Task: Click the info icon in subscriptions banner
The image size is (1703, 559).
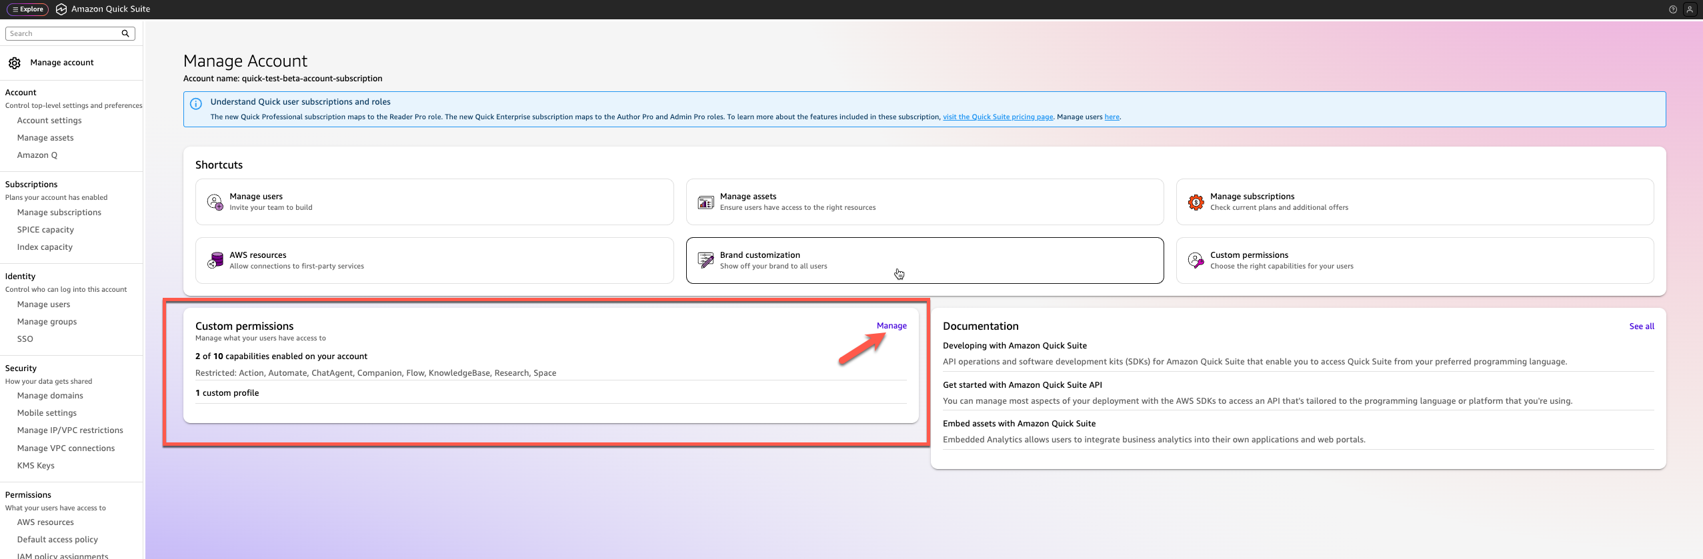Action: pyautogui.click(x=196, y=103)
